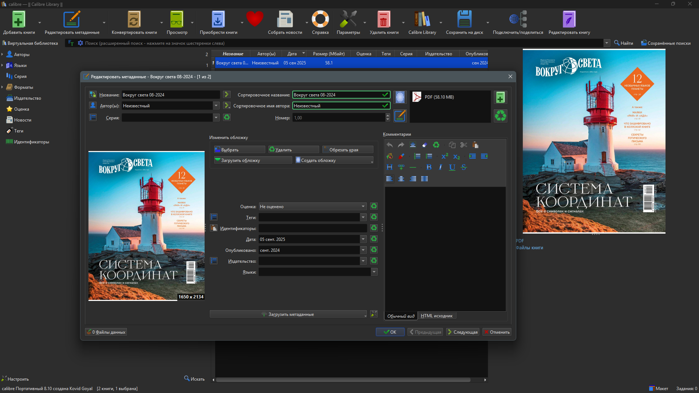Screen dimensions: 699x393
Task: Click Обрезать края button
Action: pos(348,150)
